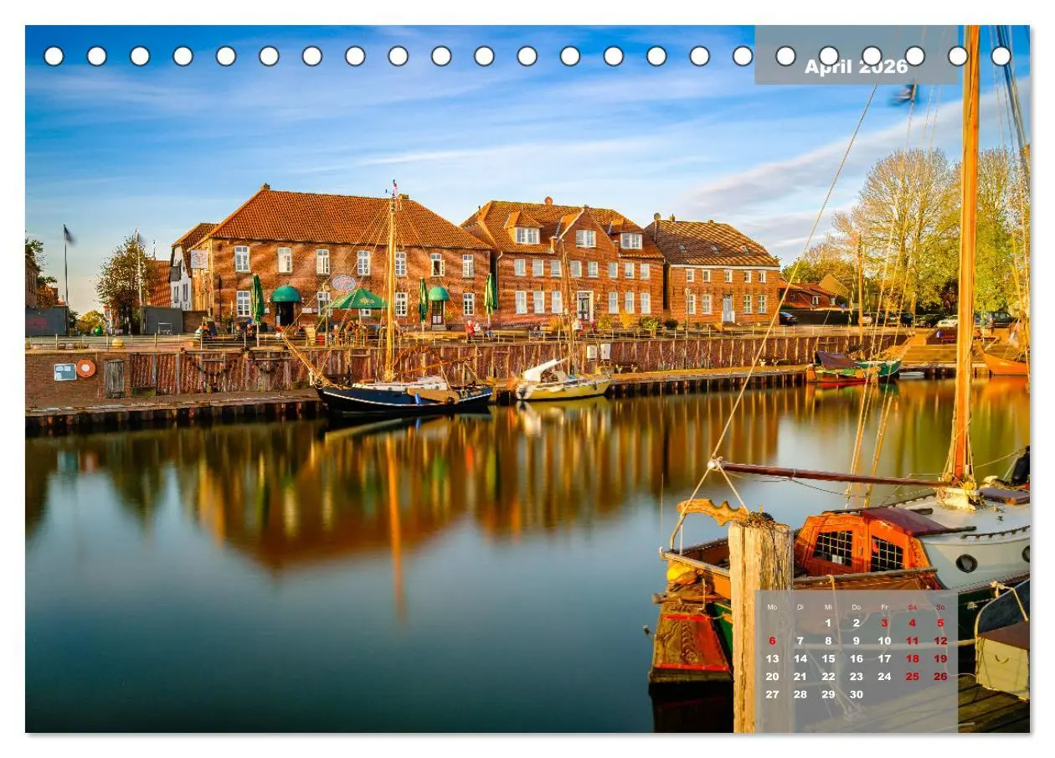Click date 23 in the calendar
This screenshot has width=1055, height=758.
click(857, 677)
